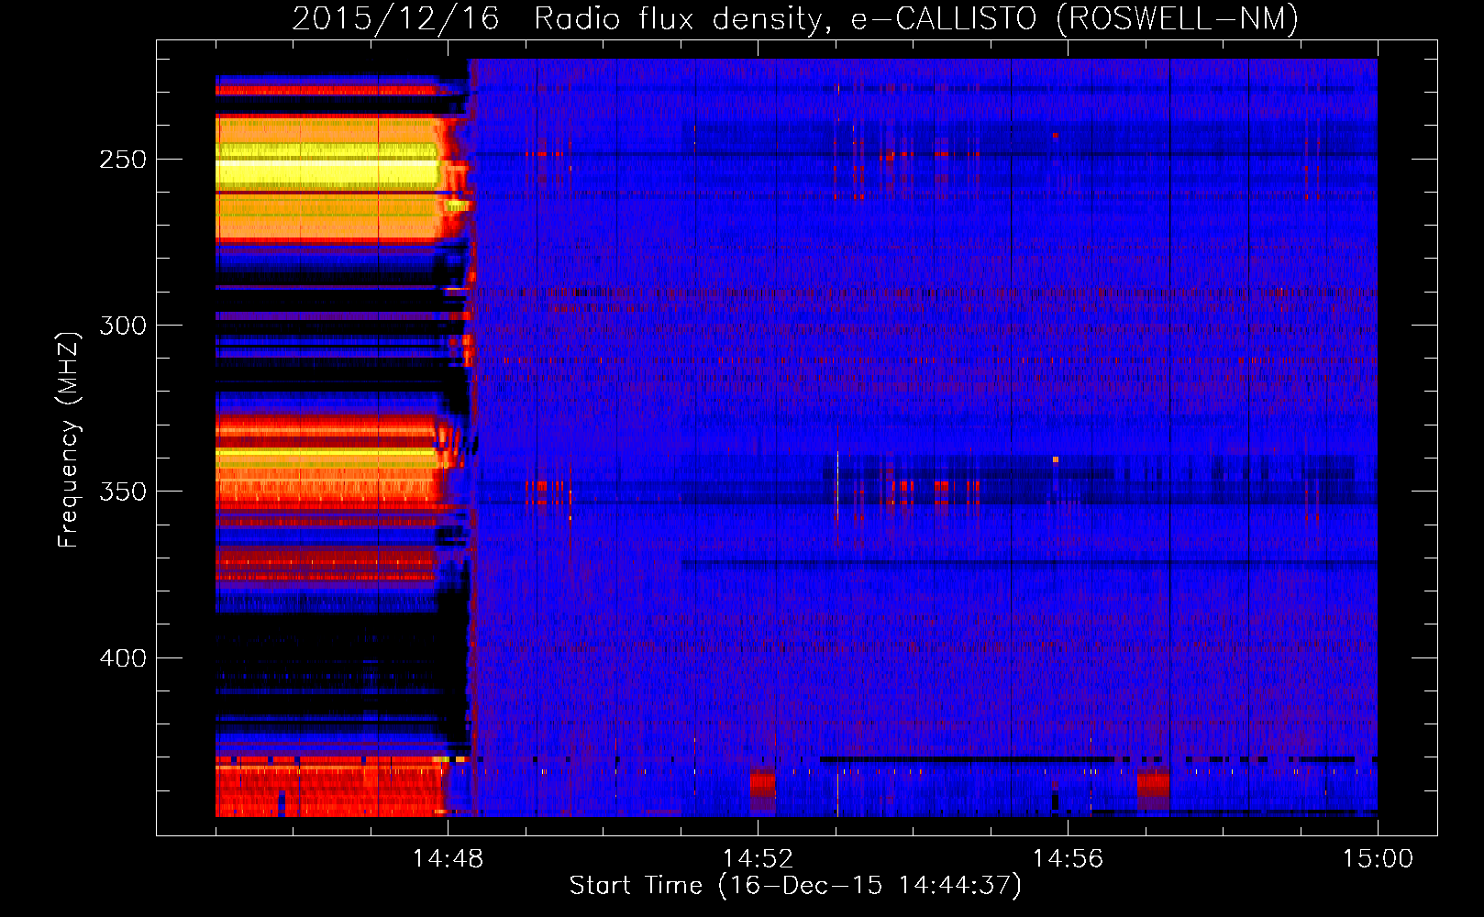Click the 14:52 time tick label
This screenshot has width=1484, height=917.
[x=758, y=859]
